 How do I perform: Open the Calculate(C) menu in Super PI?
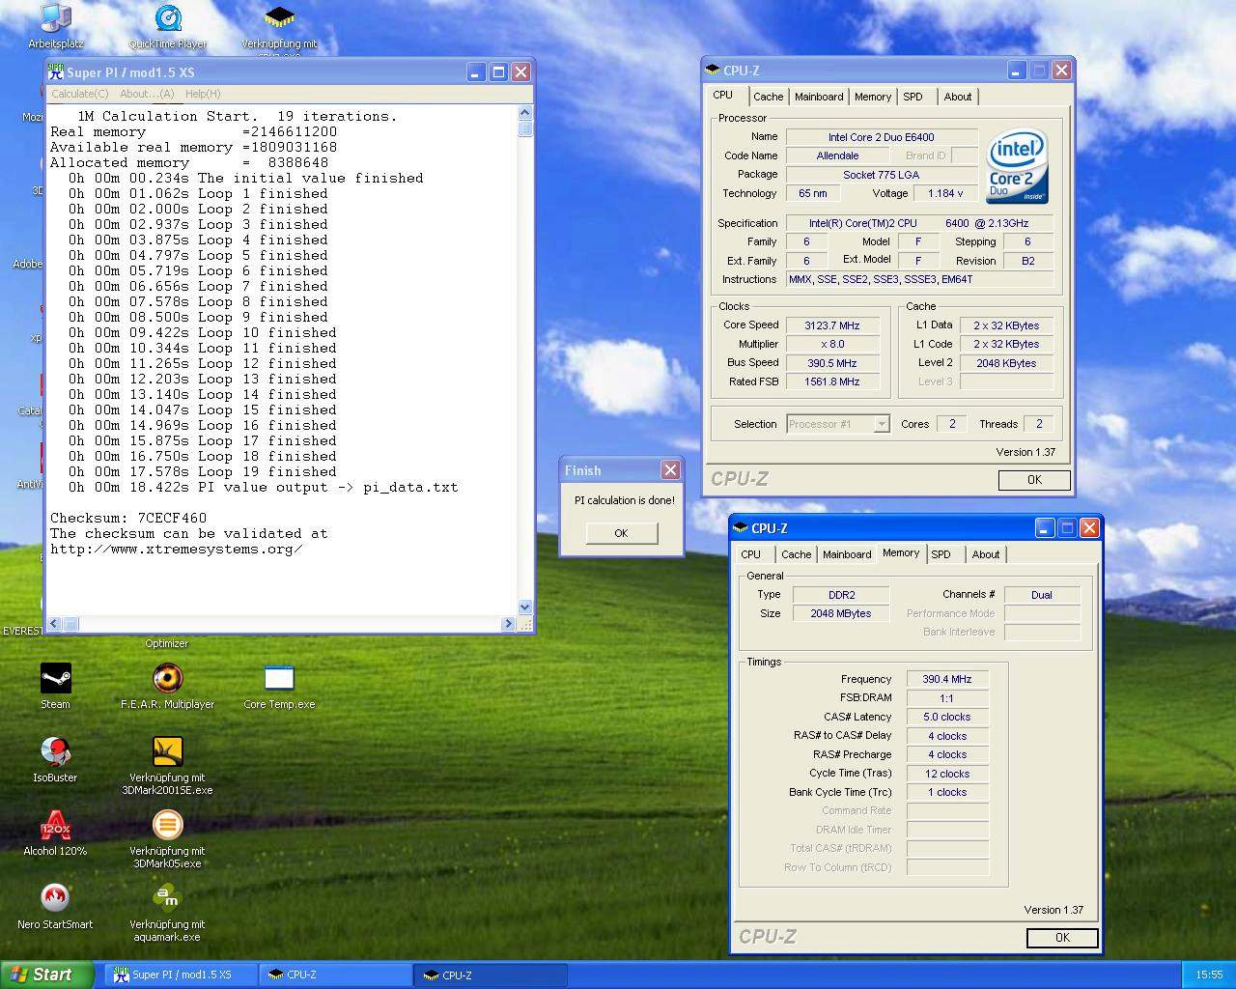click(x=79, y=94)
